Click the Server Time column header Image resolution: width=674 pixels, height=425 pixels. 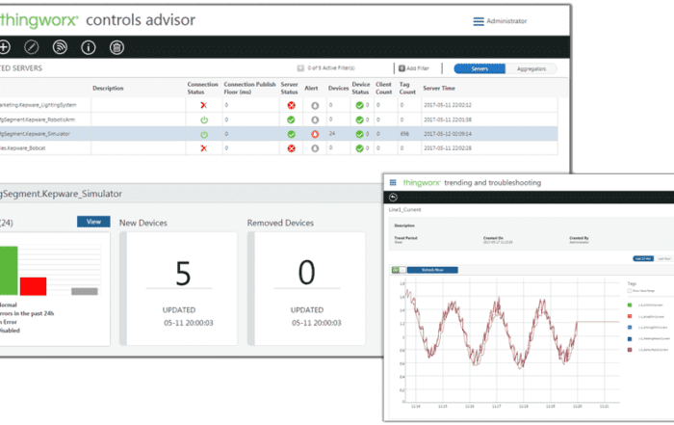pos(439,89)
